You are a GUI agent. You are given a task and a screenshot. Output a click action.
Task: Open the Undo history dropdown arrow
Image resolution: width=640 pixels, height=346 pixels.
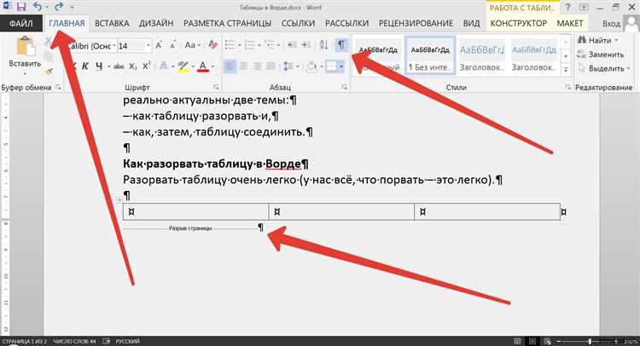(47, 8)
